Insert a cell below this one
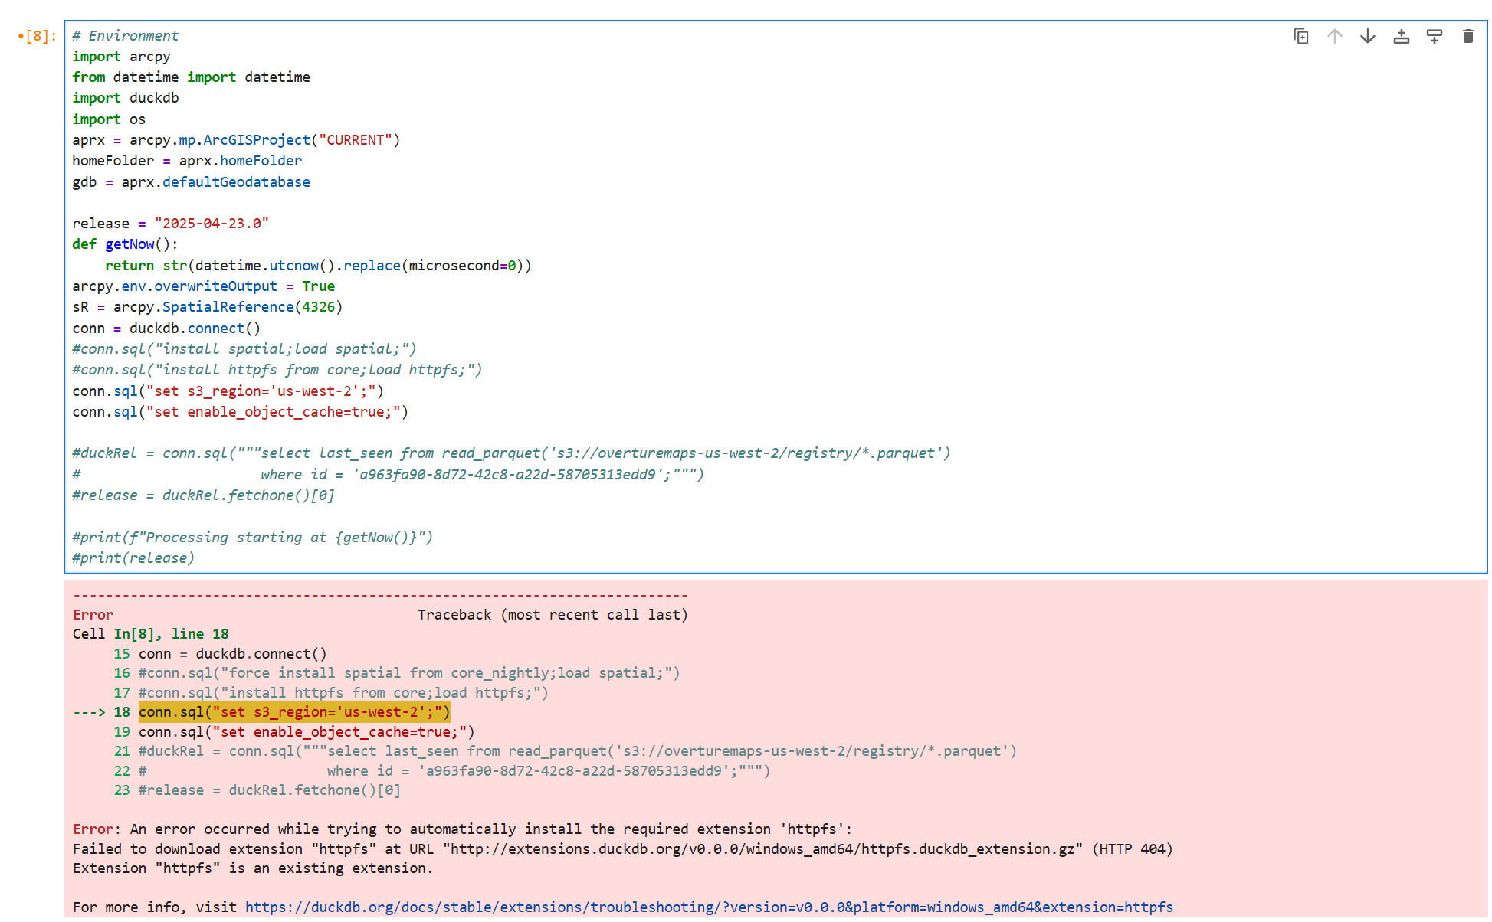Image resolution: width=1492 pixels, height=922 pixels. 1434,36
